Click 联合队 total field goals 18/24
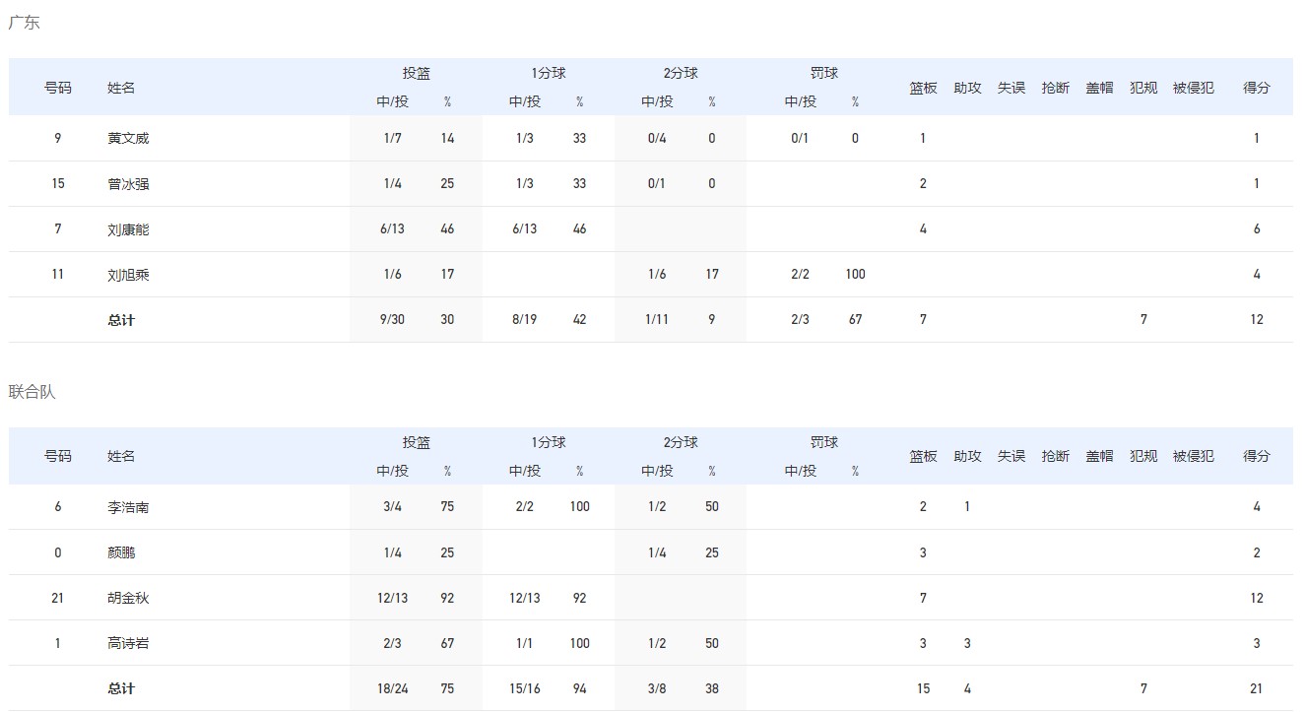Image resolution: width=1305 pixels, height=712 pixels. coord(393,688)
